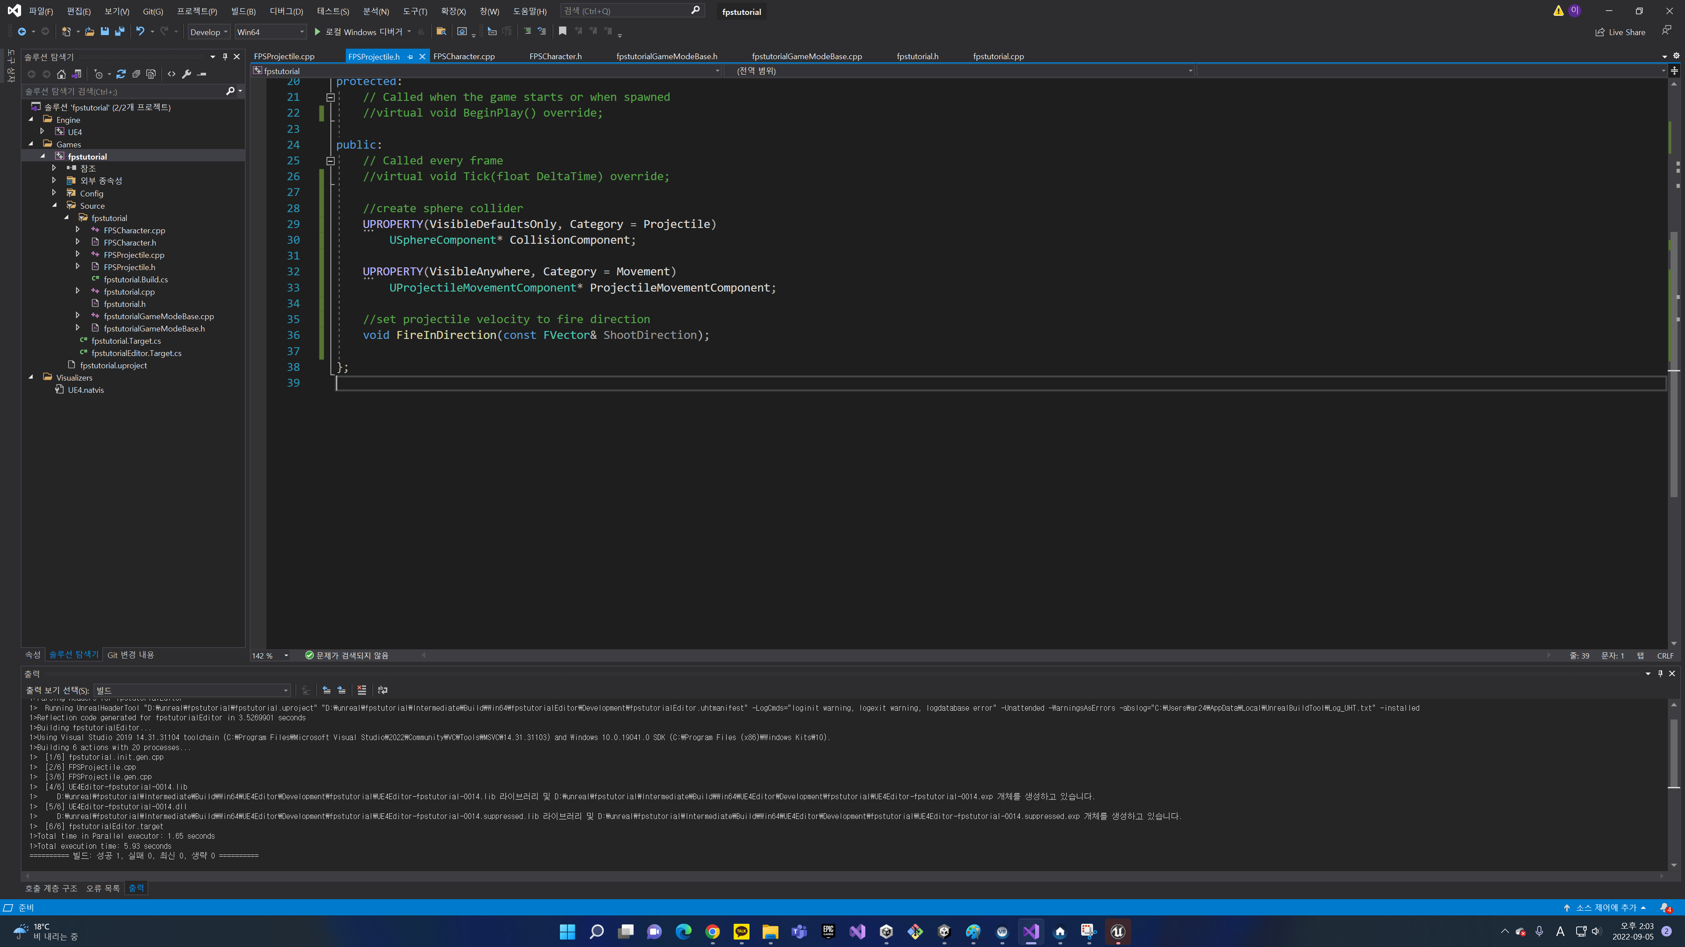Click Solution Explorer home icon
Viewport: 1685px width, 947px height.
(x=61, y=74)
